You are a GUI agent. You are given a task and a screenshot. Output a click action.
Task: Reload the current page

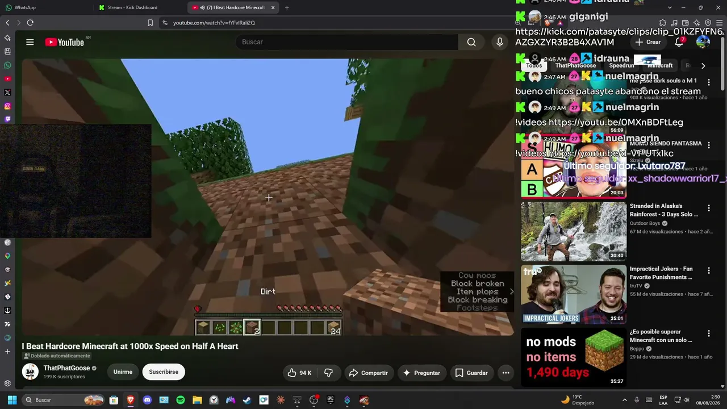[x=30, y=23]
